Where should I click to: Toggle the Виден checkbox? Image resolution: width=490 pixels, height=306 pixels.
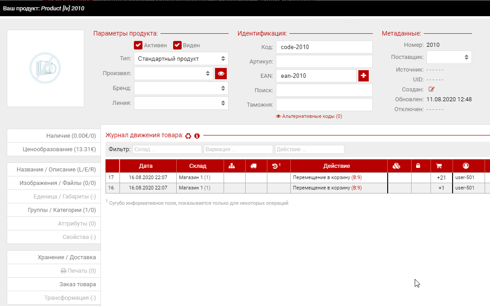[178, 45]
